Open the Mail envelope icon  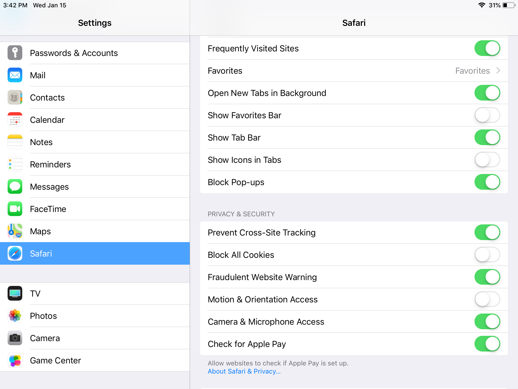pyautogui.click(x=15, y=75)
